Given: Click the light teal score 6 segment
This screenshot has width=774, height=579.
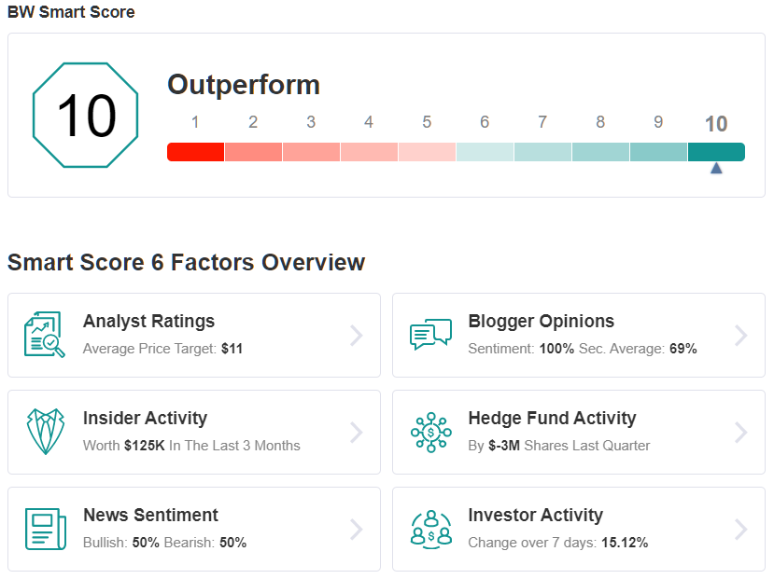Looking at the screenshot, I should coord(485,152).
